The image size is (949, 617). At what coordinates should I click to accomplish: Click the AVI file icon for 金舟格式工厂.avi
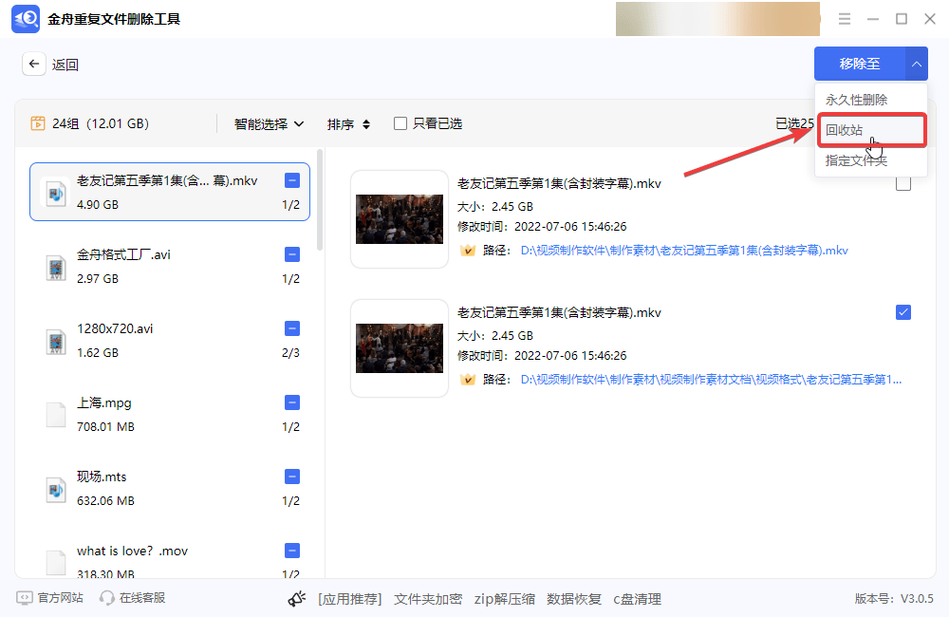click(56, 267)
